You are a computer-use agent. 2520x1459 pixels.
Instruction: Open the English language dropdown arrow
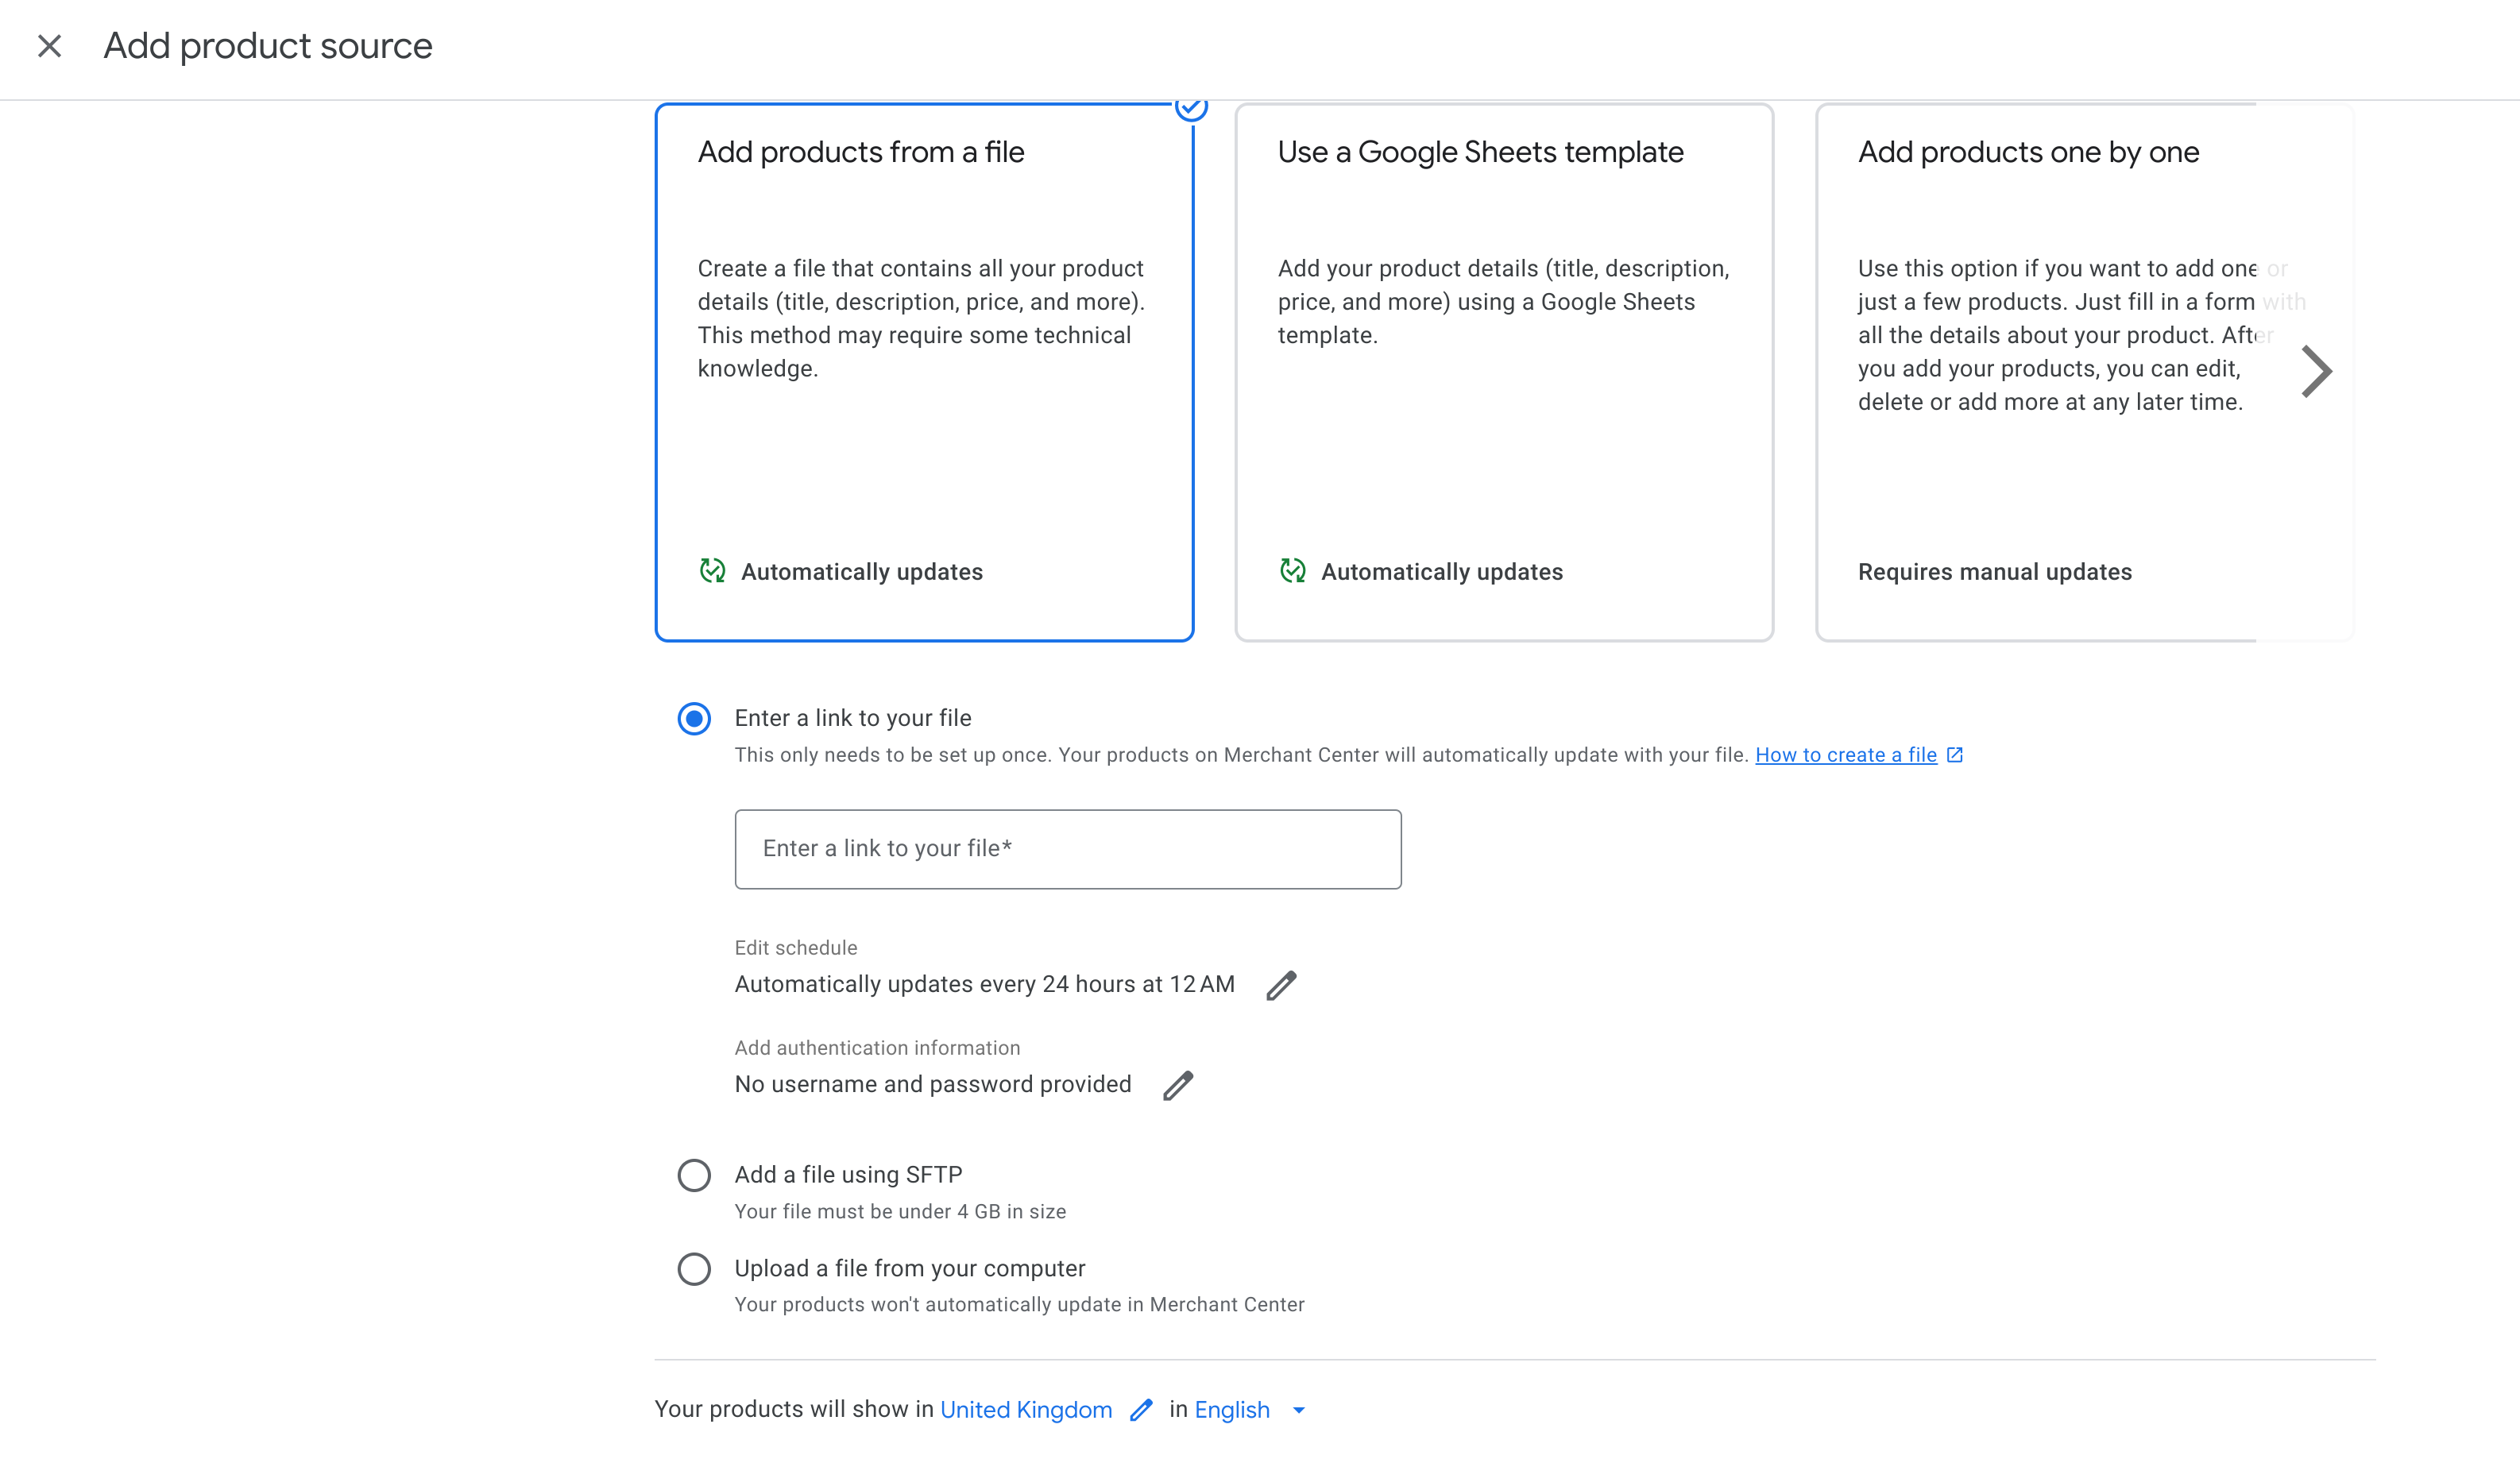(x=1299, y=1410)
